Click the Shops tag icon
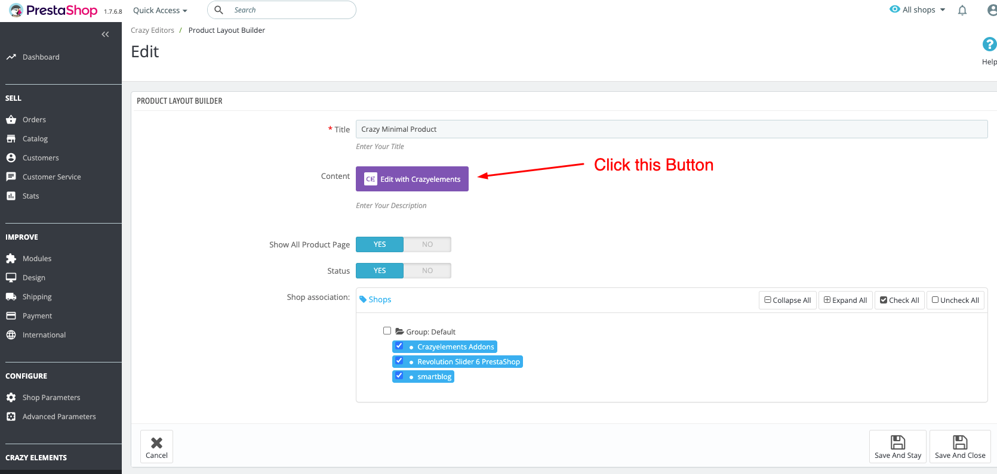The width and height of the screenshot is (997, 474). click(363, 299)
